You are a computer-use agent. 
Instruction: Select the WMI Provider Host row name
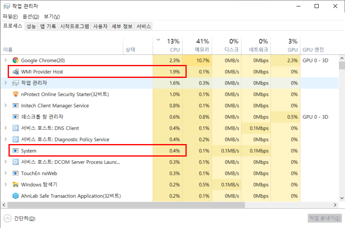click(x=42, y=72)
